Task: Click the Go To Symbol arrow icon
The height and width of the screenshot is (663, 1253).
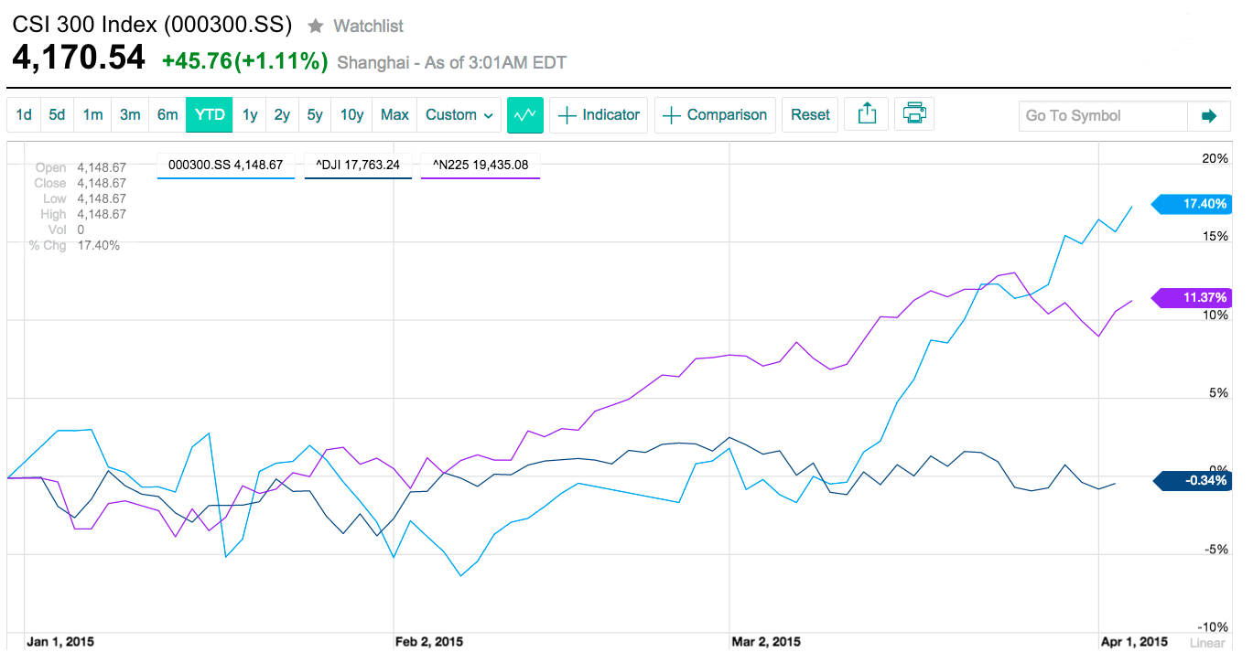Action: (1209, 115)
